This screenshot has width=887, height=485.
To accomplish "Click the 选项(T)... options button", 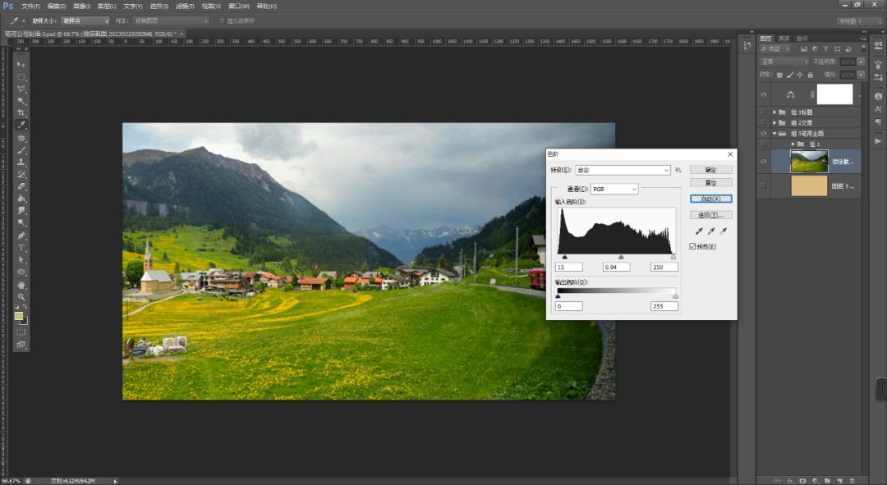I will pos(710,215).
